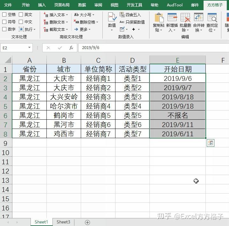Click the formula bar showing 2019/9/6

tap(154, 48)
